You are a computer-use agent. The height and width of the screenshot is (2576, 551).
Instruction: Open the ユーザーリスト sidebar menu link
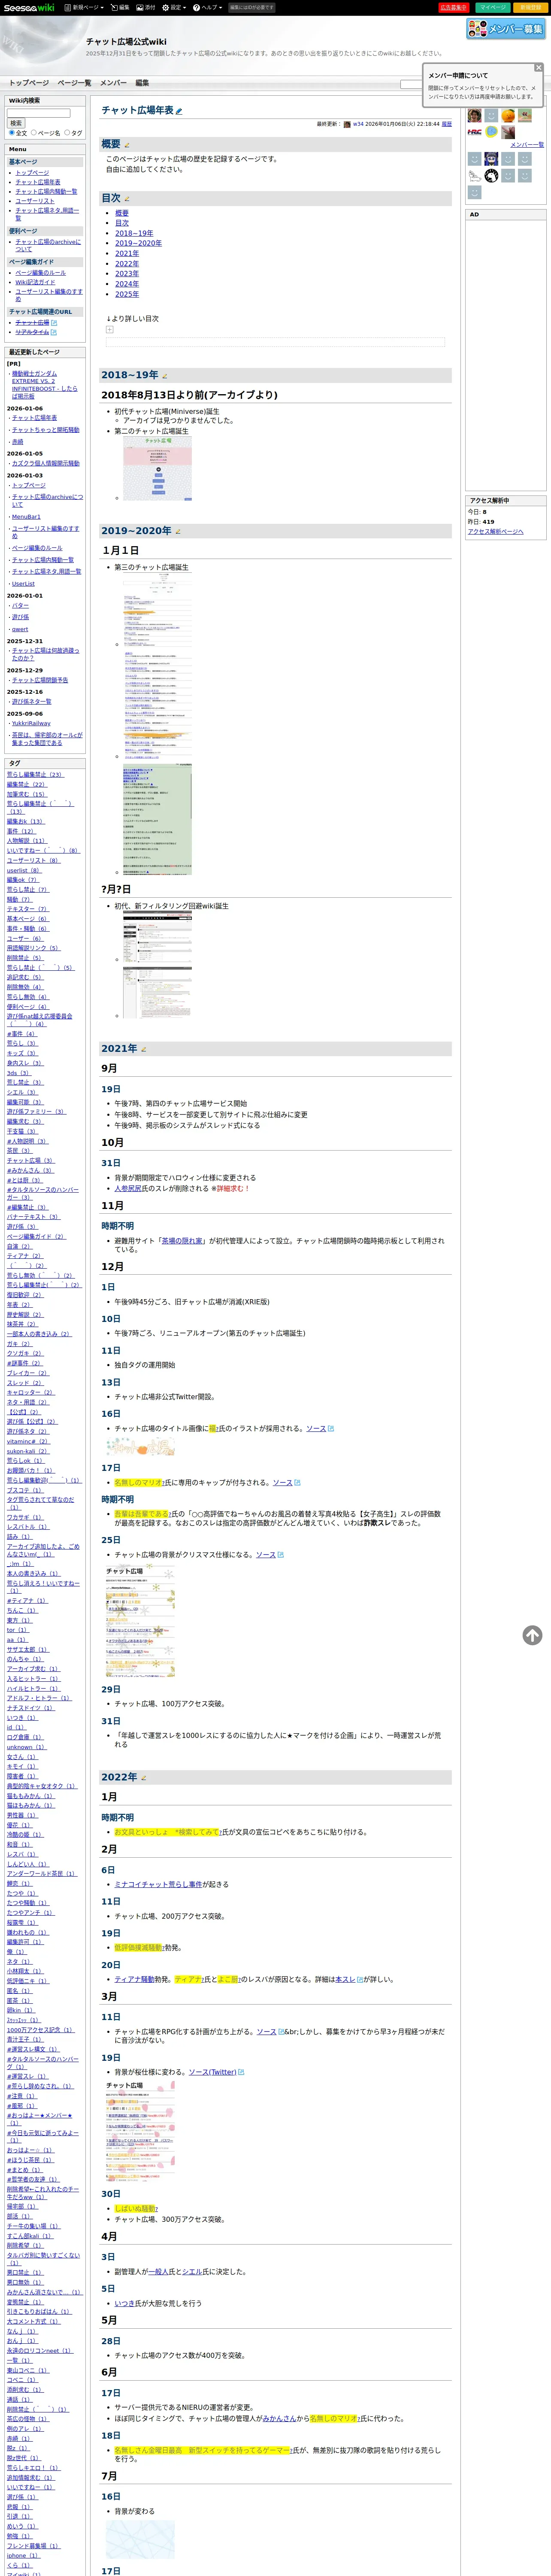[35, 201]
